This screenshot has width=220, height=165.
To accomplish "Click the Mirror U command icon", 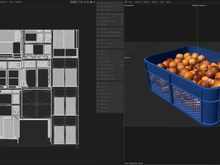I will 98,51.
